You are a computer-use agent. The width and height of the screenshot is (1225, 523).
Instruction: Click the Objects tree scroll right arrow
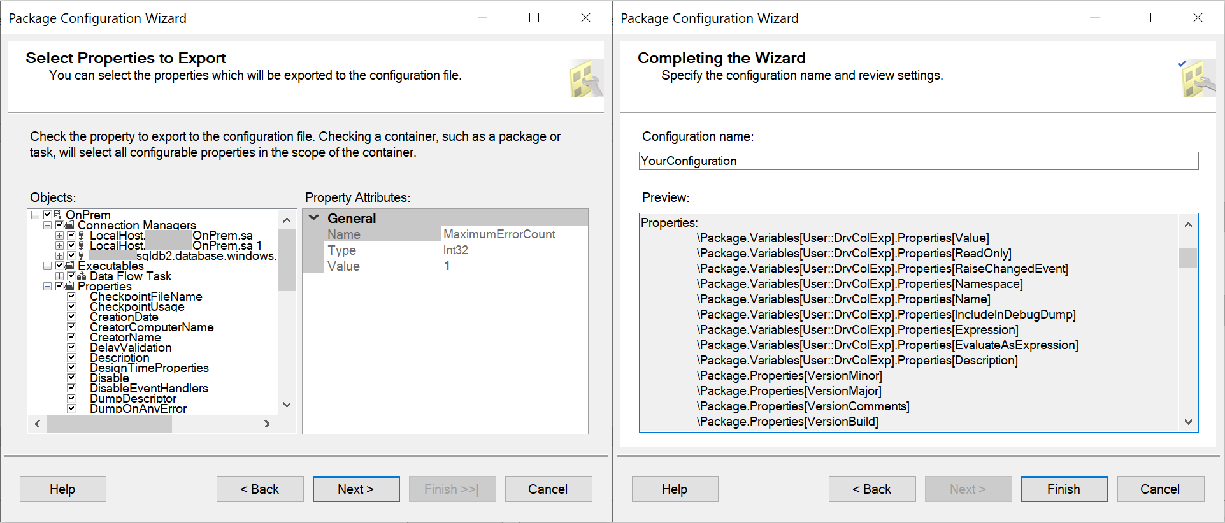[x=267, y=424]
